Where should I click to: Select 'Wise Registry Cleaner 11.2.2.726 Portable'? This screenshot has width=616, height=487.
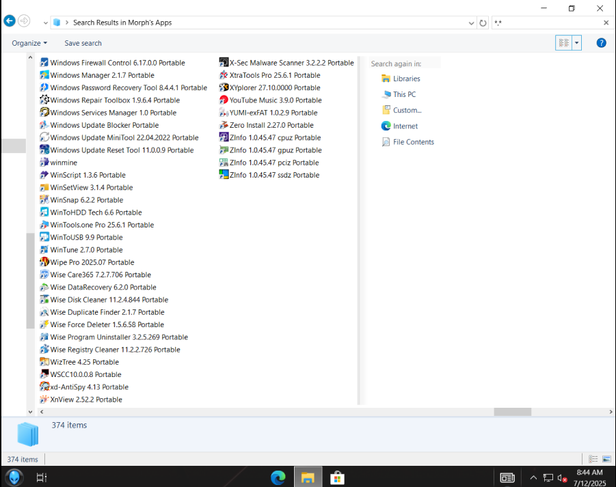tap(110, 350)
